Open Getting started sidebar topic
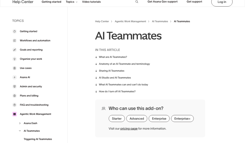 [x=28, y=31]
